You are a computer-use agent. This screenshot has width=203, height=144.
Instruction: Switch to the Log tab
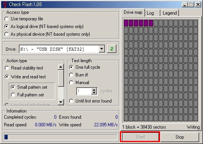152,13
